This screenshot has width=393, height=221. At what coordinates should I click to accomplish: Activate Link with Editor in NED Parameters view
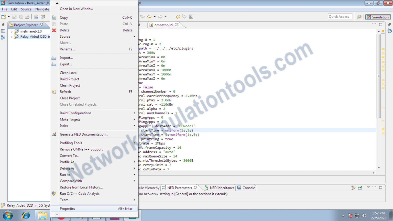(353, 187)
